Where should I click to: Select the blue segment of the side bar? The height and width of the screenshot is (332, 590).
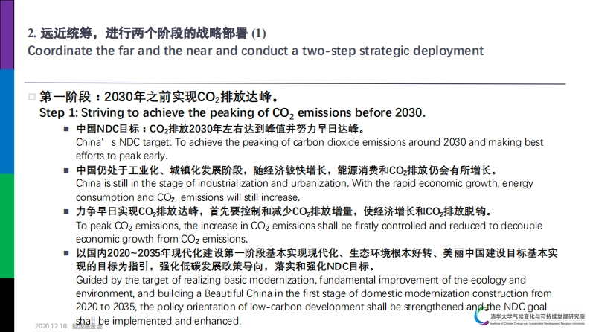[7, 121]
